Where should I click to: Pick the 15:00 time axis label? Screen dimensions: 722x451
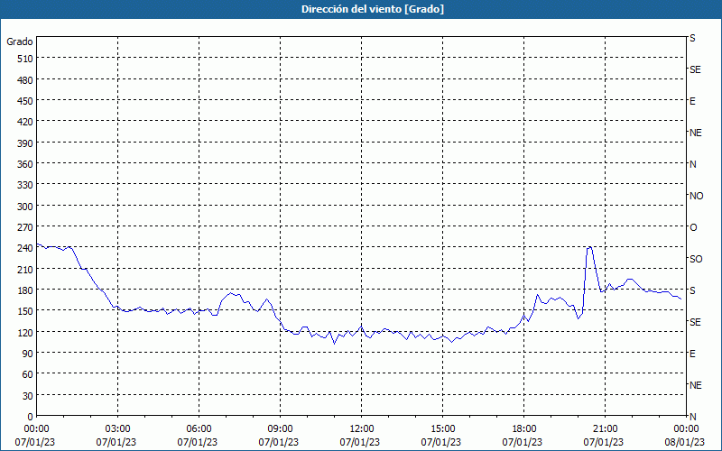443,429
